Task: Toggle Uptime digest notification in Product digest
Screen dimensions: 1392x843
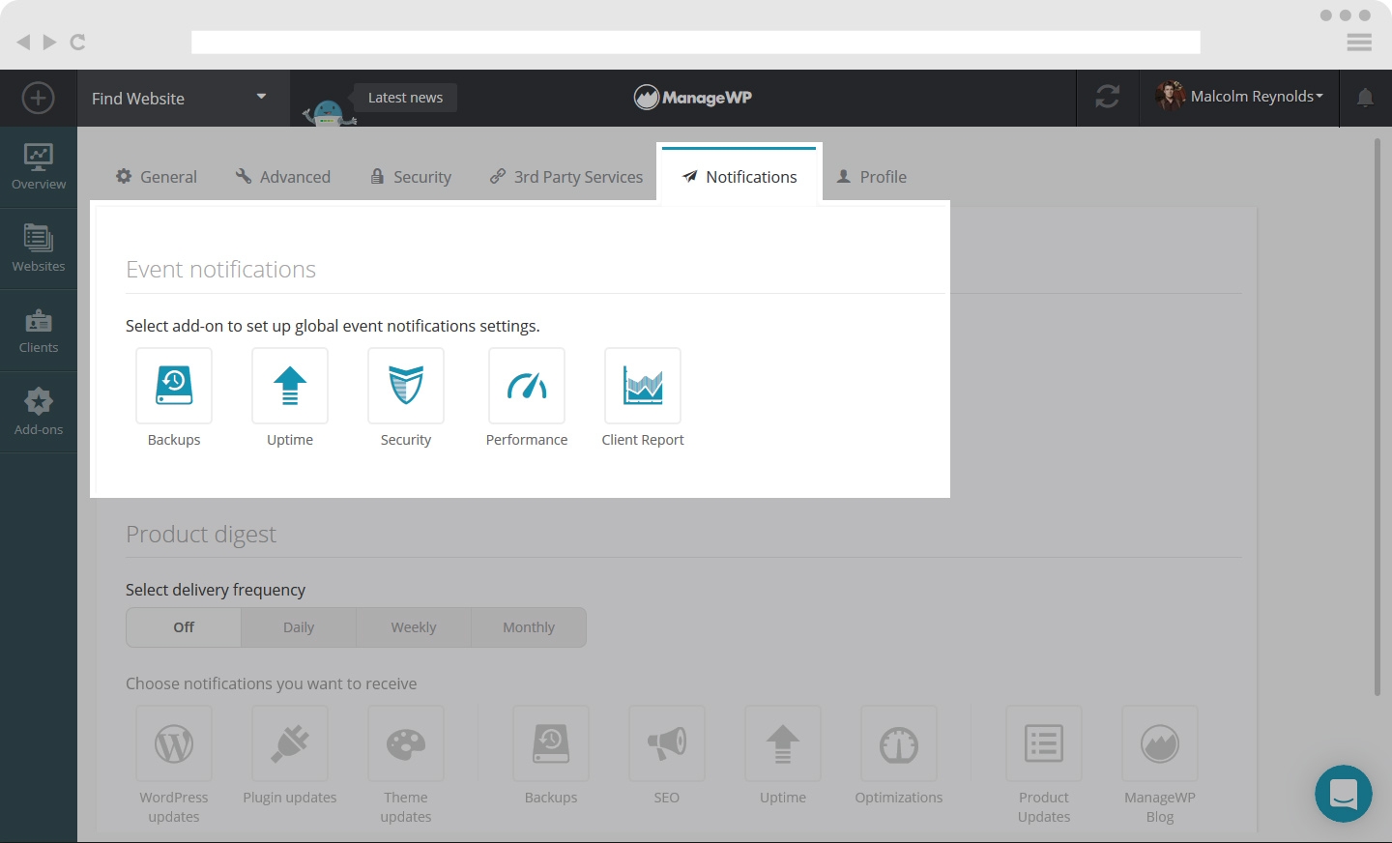Action: coord(783,743)
